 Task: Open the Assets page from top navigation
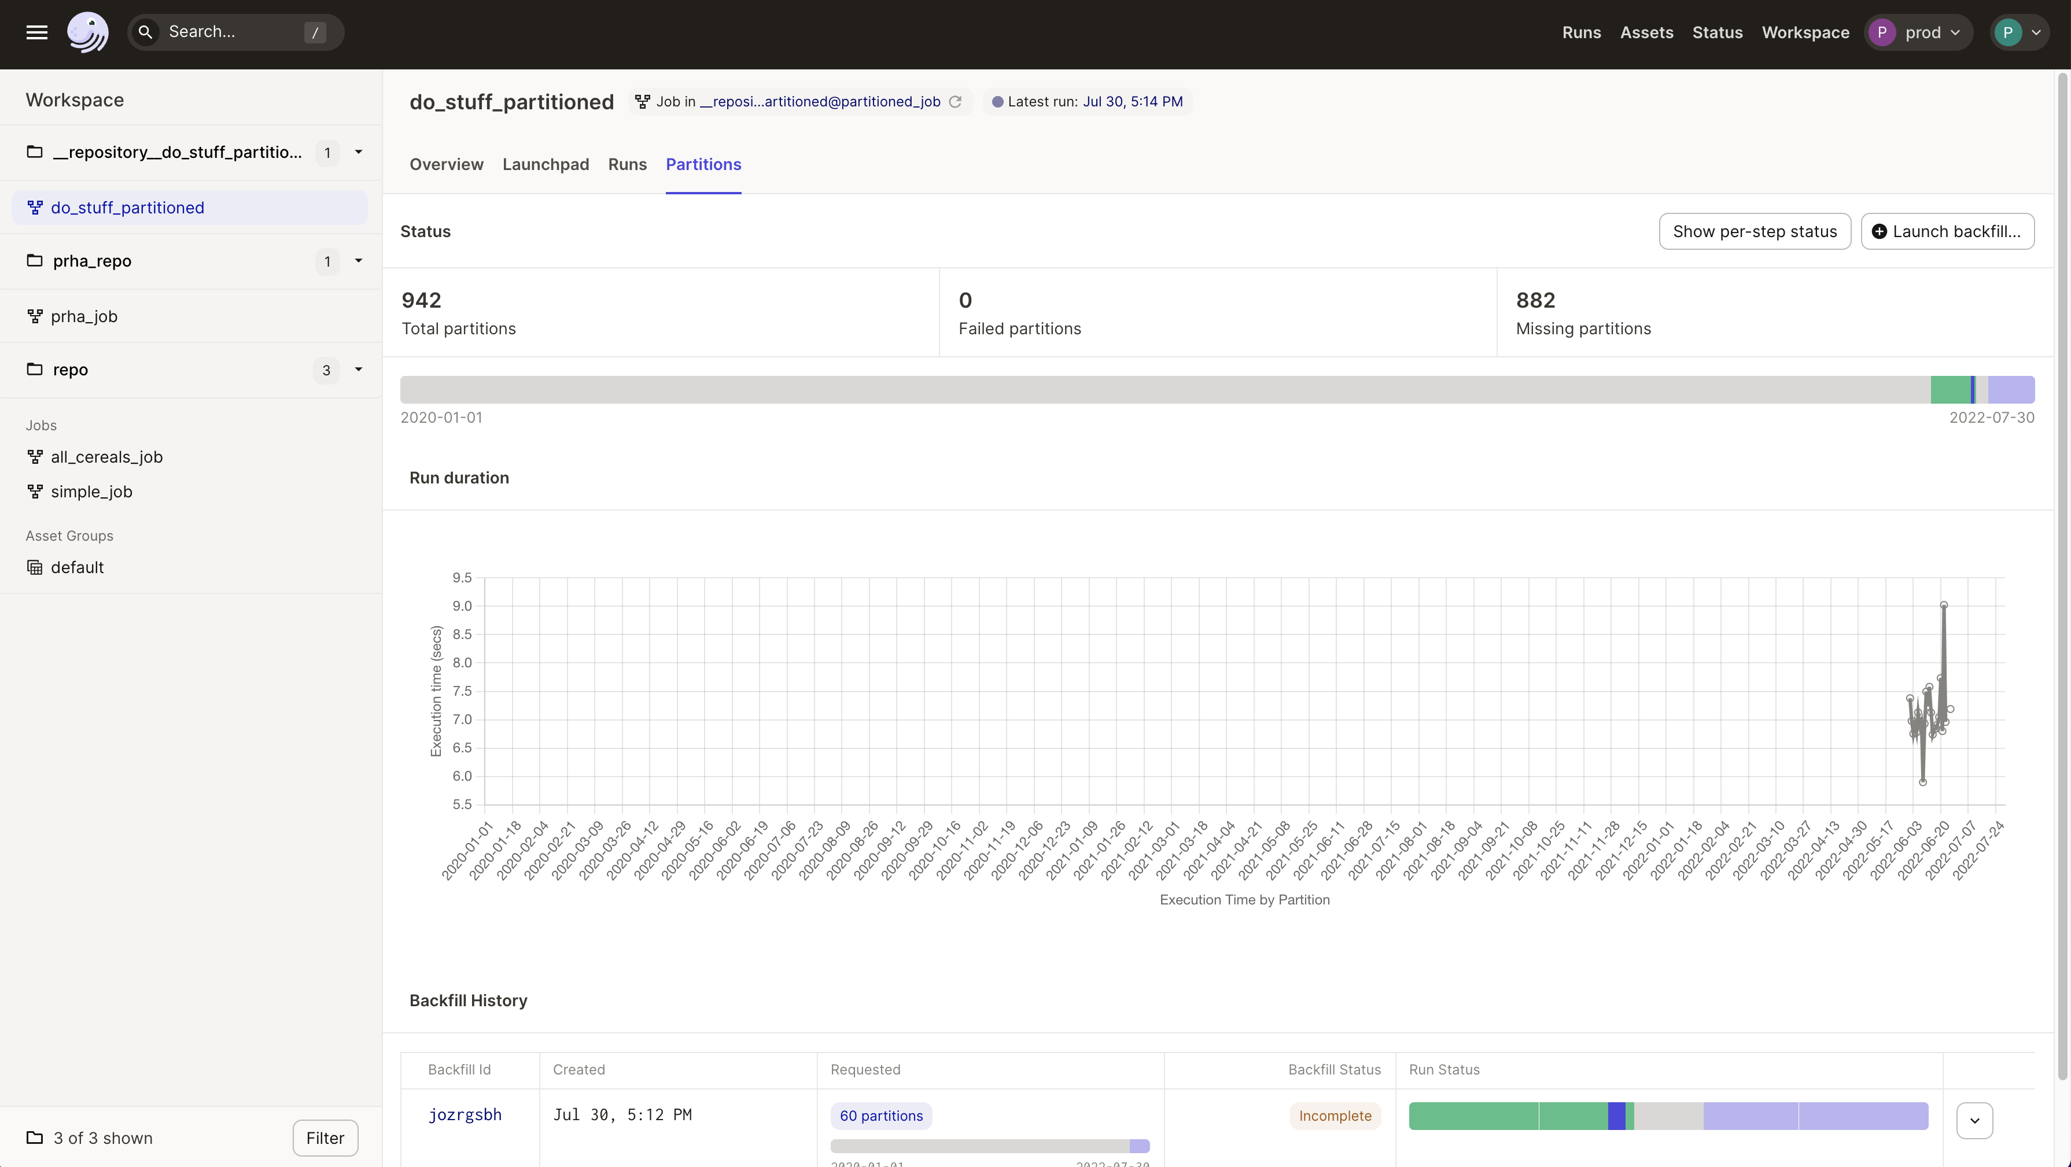[x=1646, y=32]
